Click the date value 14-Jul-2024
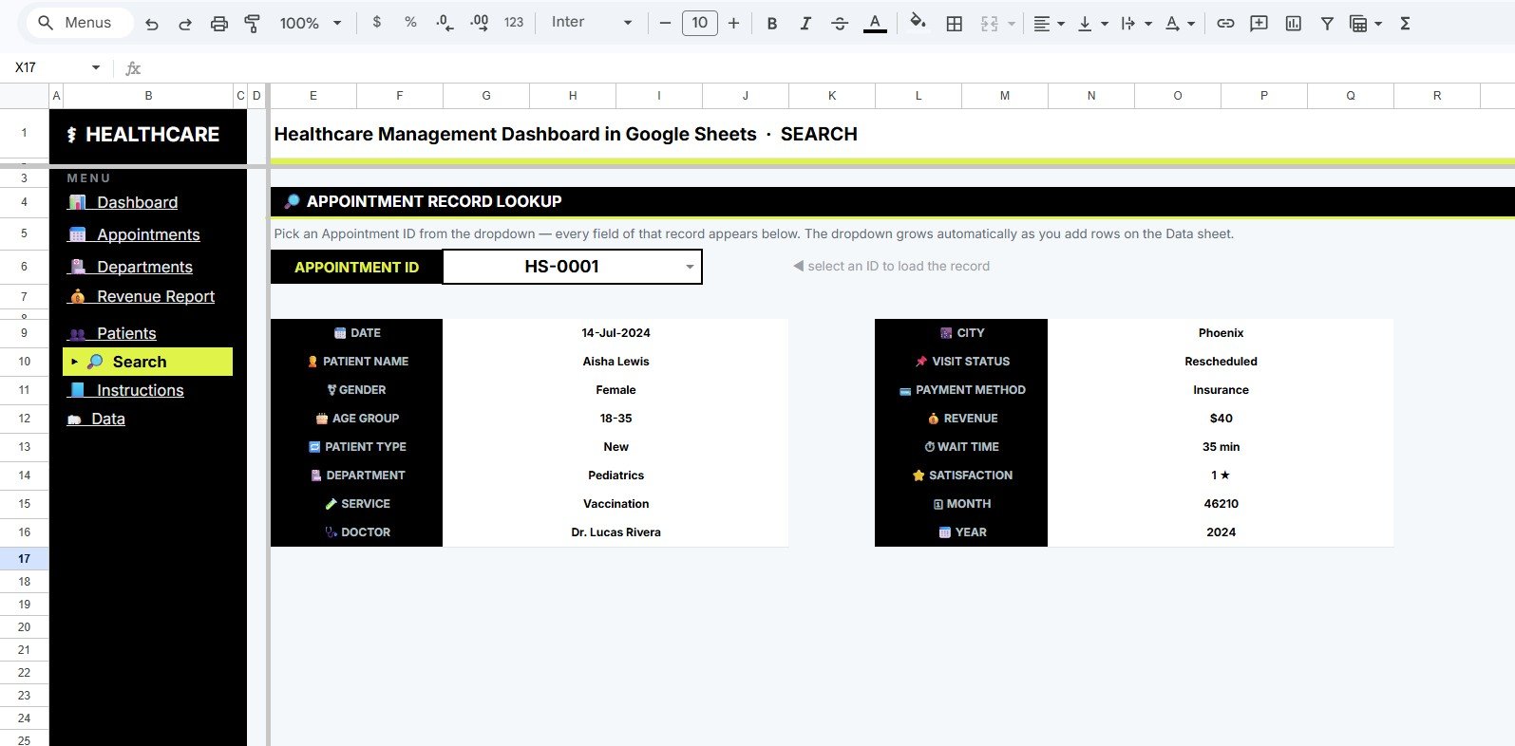The image size is (1515, 746). click(x=615, y=333)
